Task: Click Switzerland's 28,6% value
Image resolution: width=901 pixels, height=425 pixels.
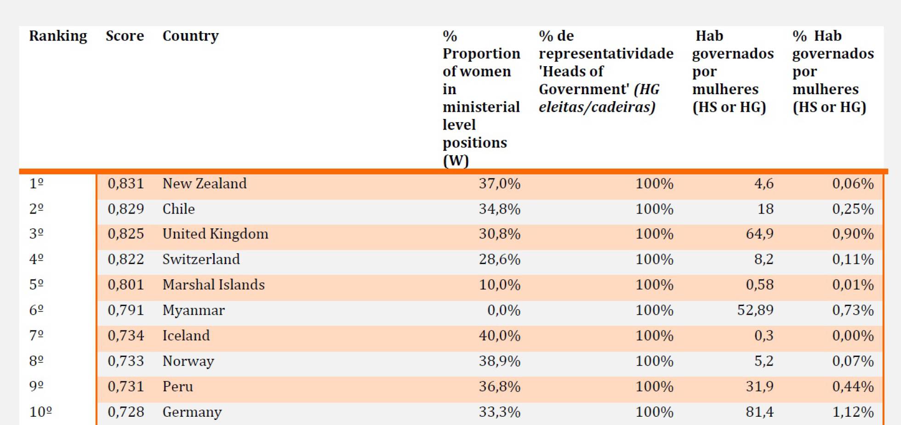Action: [x=500, y=260]
